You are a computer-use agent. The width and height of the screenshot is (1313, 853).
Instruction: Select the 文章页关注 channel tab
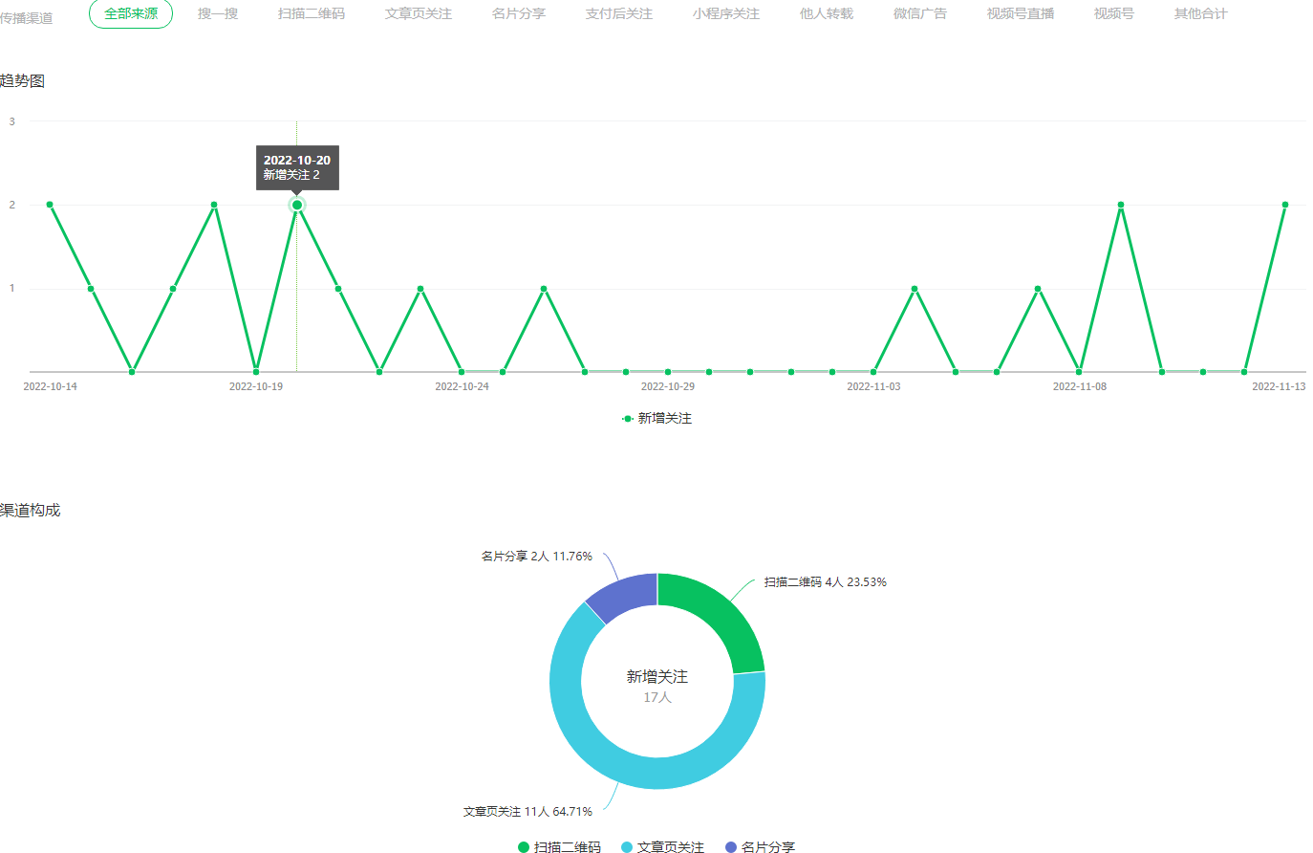[419, 13]
